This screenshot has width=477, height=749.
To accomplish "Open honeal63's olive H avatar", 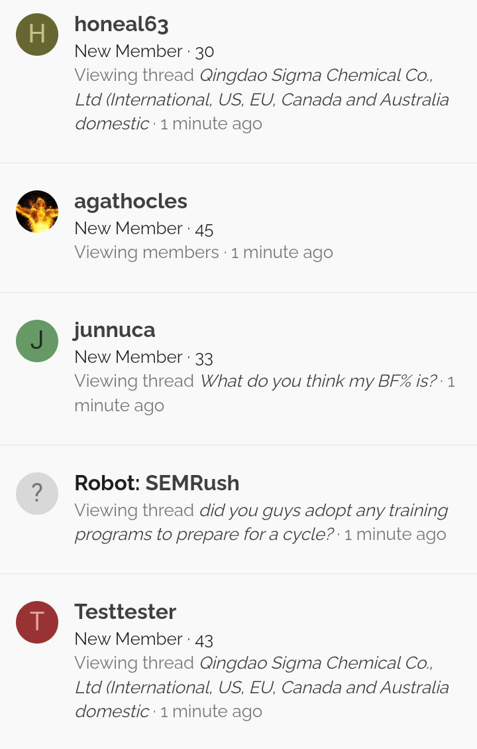I will pos(37,34).
